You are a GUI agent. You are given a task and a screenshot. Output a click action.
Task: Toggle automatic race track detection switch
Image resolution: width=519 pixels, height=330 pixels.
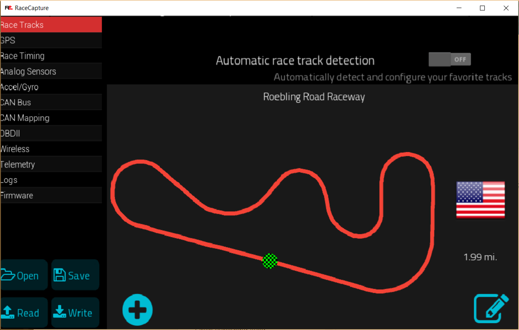click(x=449, y=60)
